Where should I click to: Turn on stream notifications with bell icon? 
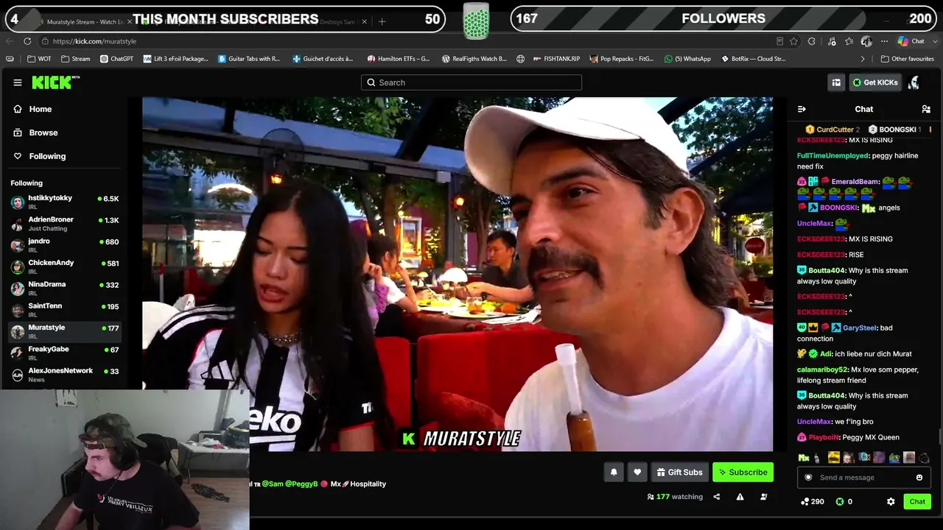coord(614,473)
